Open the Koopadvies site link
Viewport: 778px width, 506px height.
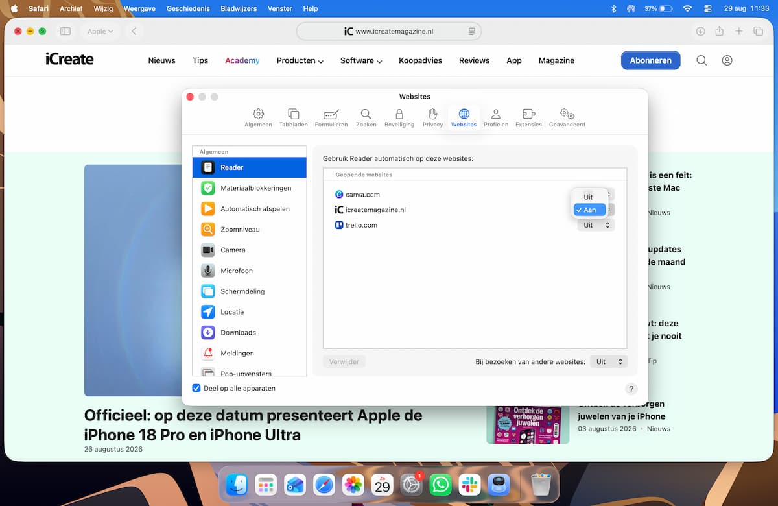[x=420, y=60]
